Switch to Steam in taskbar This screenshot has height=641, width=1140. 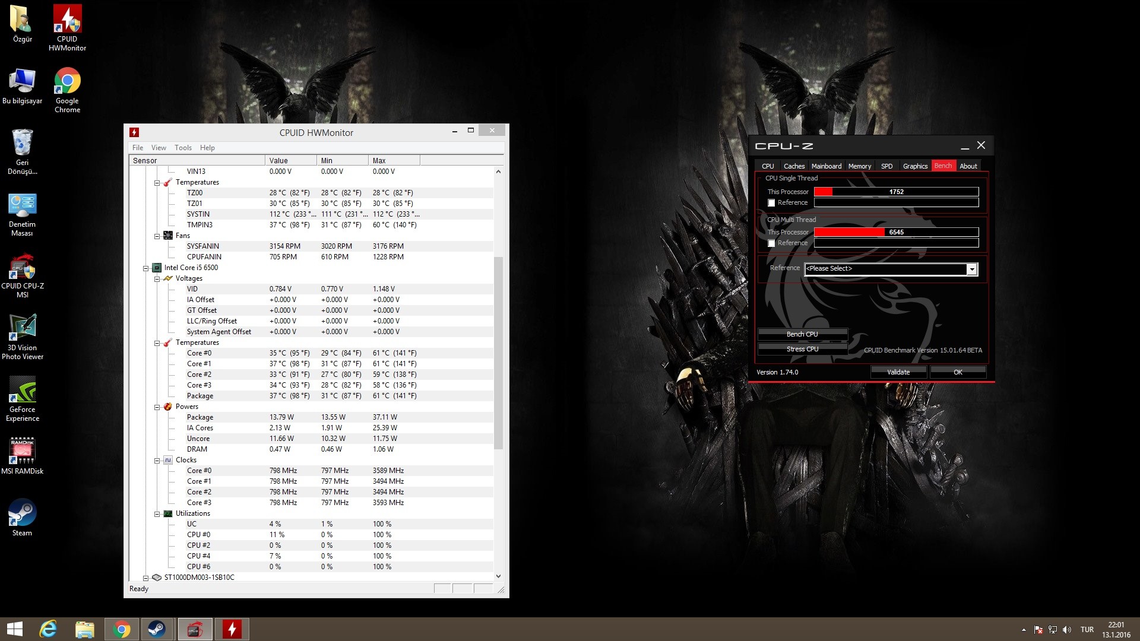(157, 629)
